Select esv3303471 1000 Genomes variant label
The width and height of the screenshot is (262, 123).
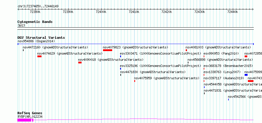click(x=160, y=53)
